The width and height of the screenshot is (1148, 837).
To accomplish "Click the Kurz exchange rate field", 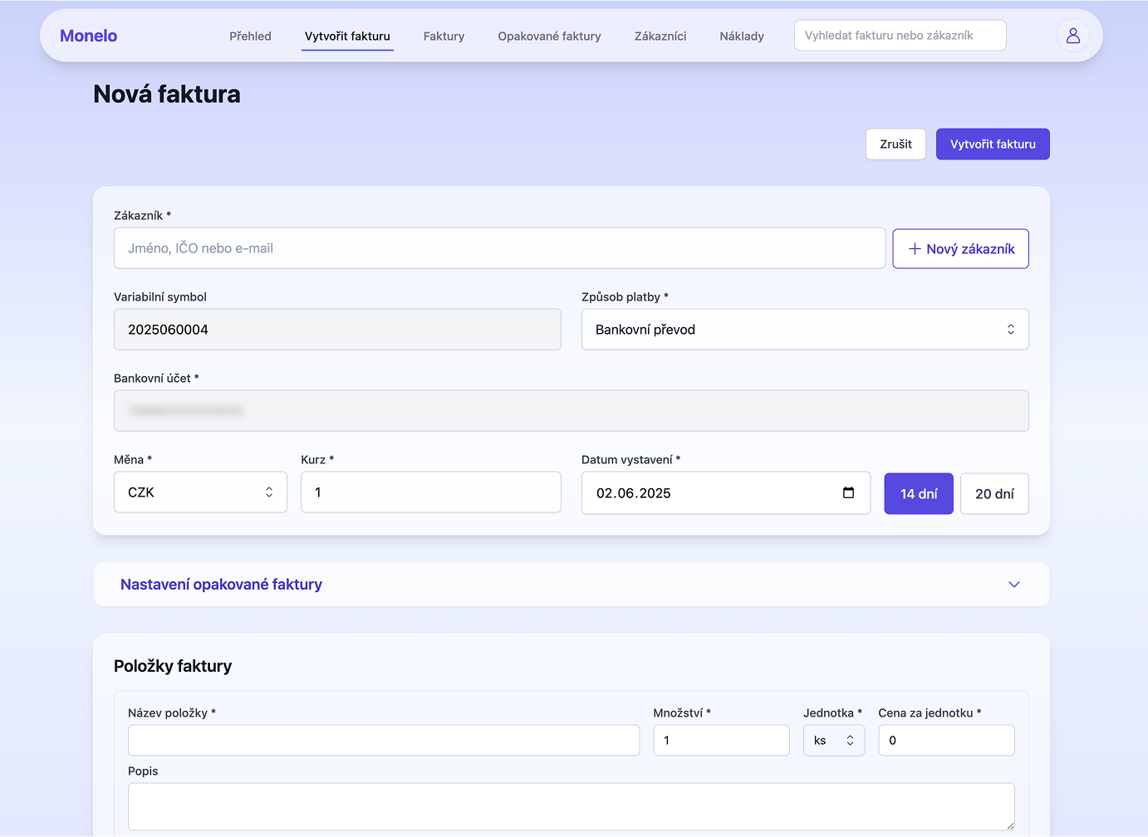I will [x=431, y=492].
